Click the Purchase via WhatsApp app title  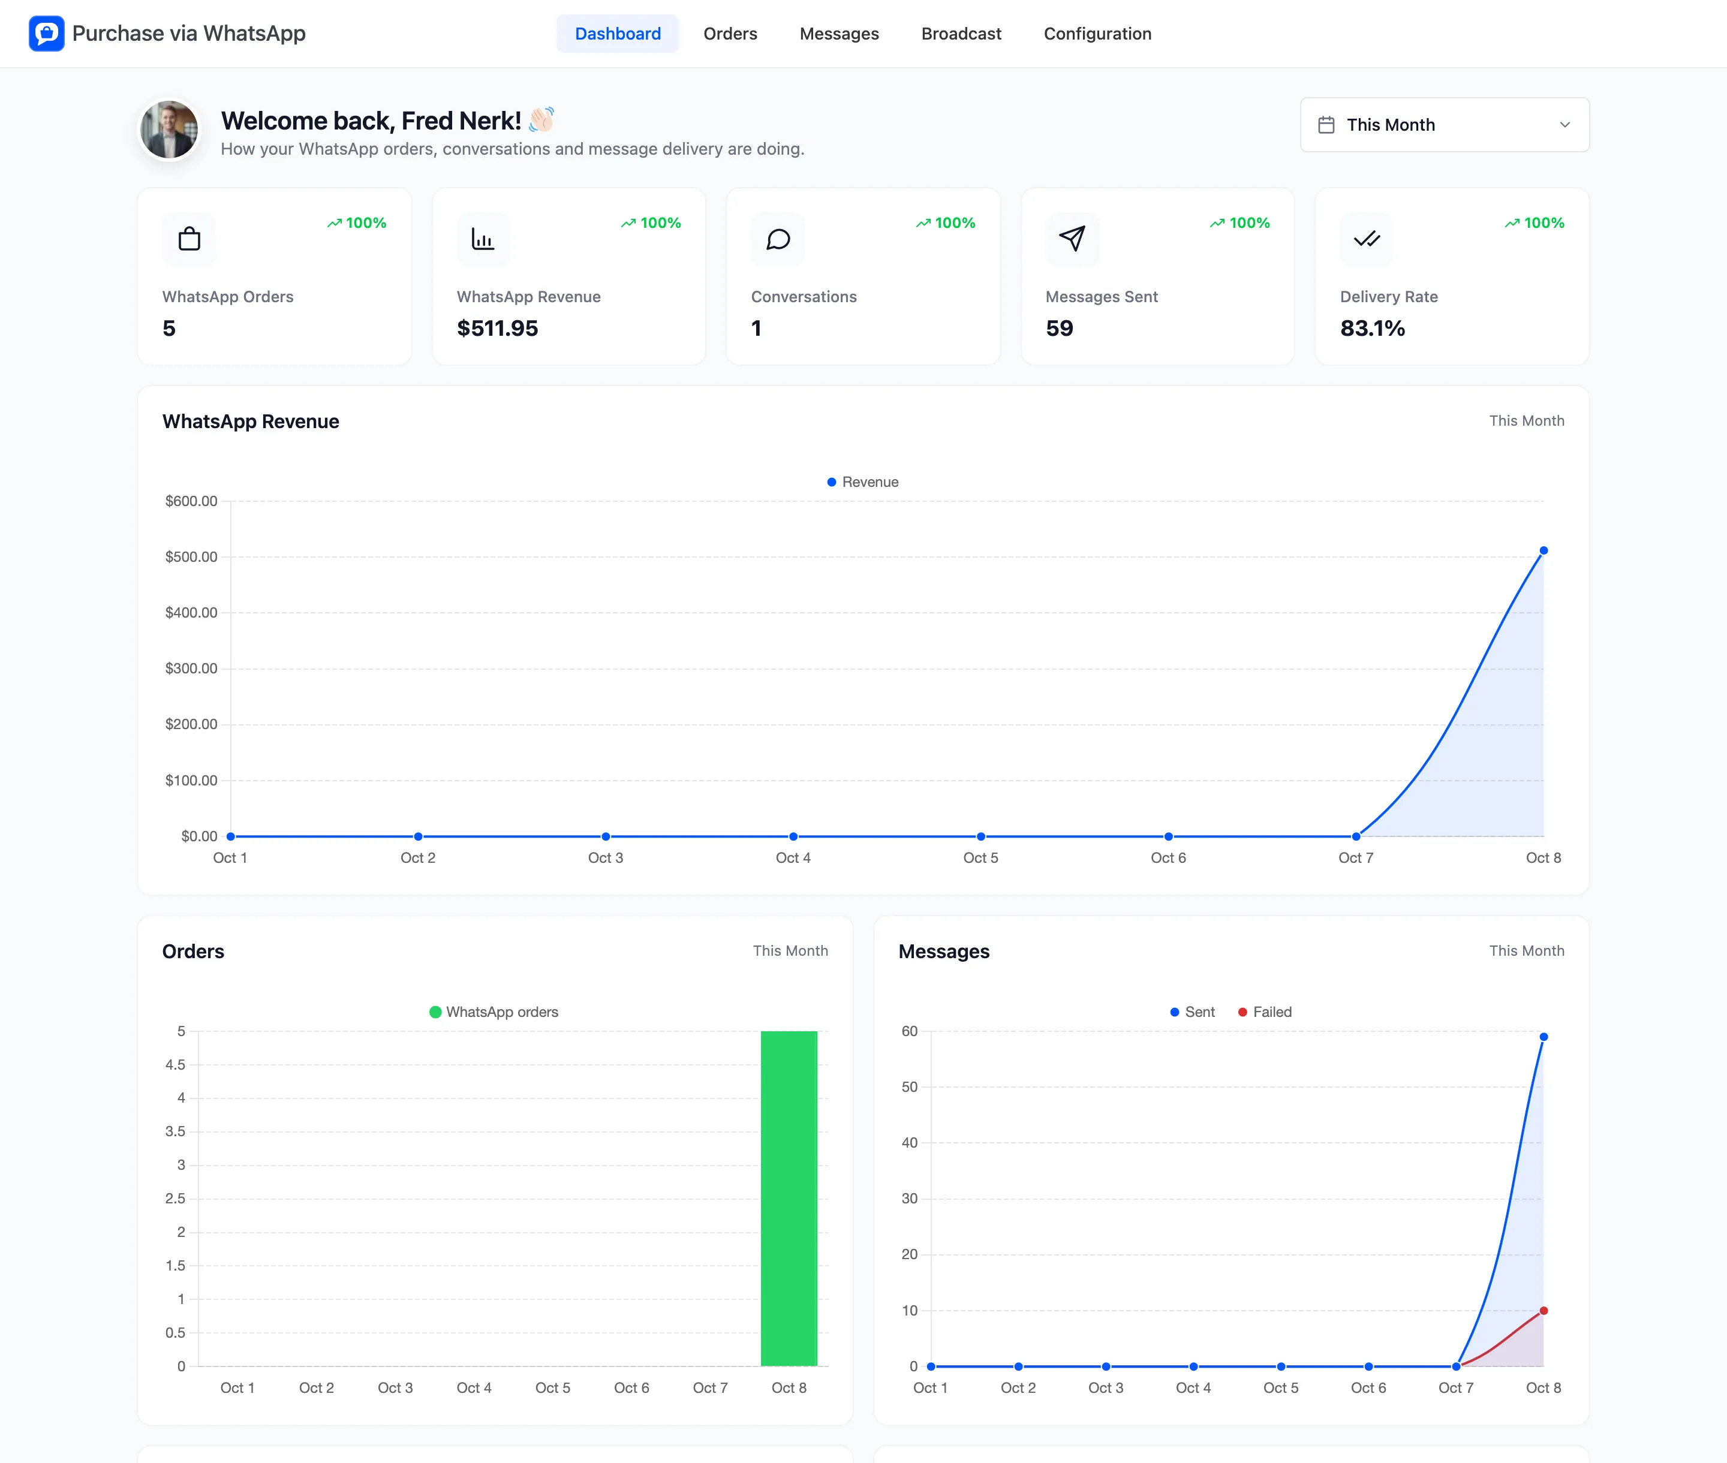click(188, 33)
